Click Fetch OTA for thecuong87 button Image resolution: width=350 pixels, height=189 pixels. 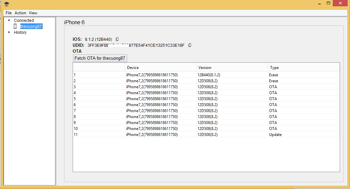pyautogui.click(x=100, y=58)
